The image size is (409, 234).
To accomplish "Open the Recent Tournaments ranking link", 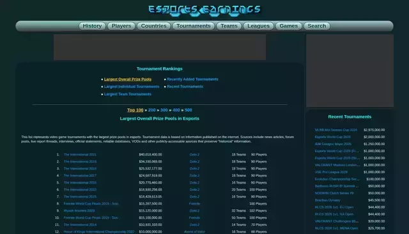I will point(185,86).
